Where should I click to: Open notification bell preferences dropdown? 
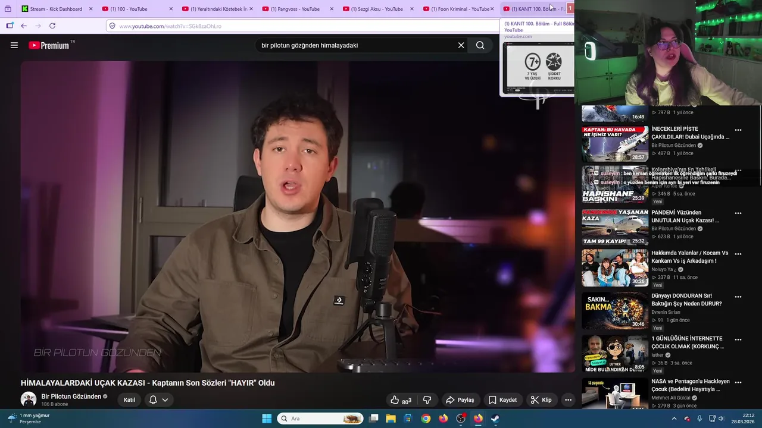coord(158,400)
